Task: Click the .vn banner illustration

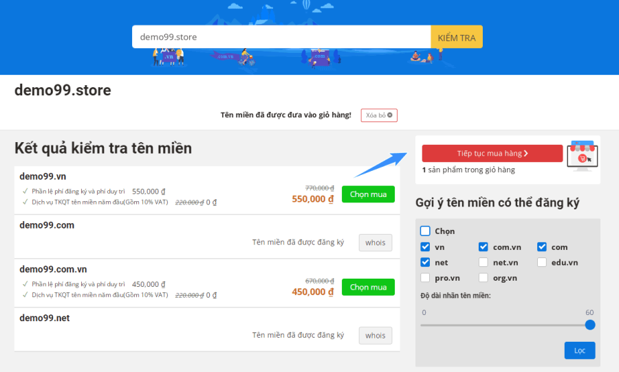Action: [169, 57]
